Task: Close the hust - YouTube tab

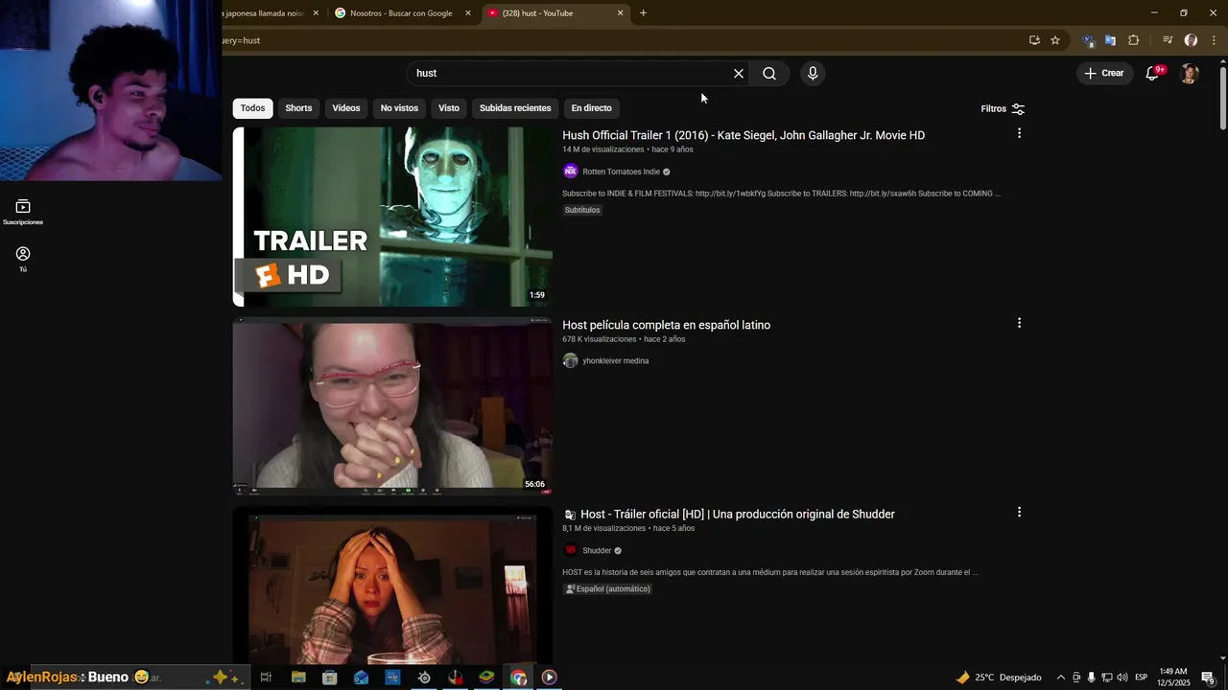Action: (620, 13)
